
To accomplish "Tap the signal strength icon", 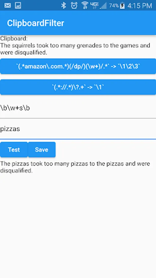I will [x=103, y=6].
